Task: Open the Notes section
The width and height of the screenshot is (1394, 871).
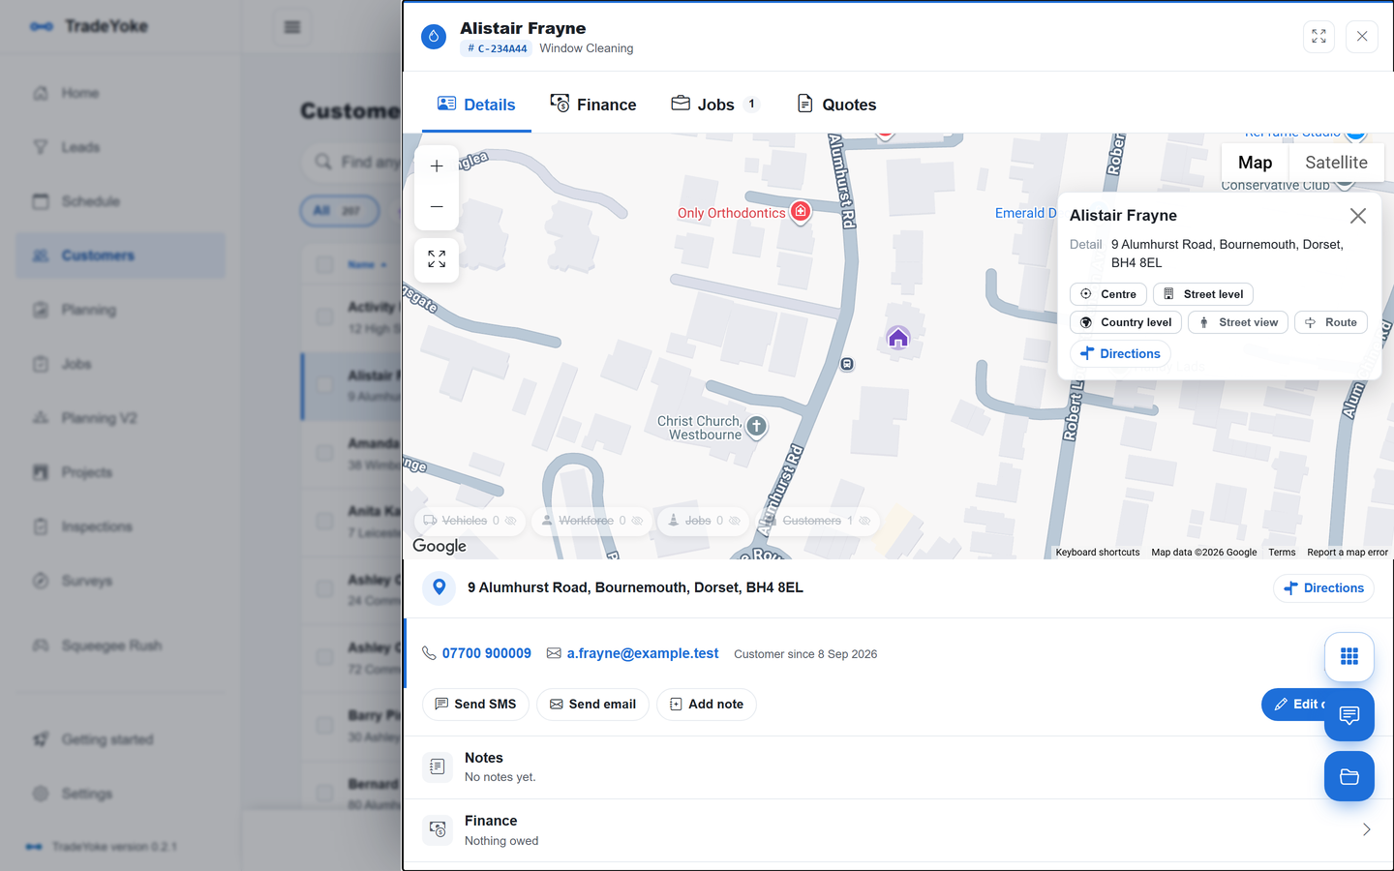Action: (898, 767)
